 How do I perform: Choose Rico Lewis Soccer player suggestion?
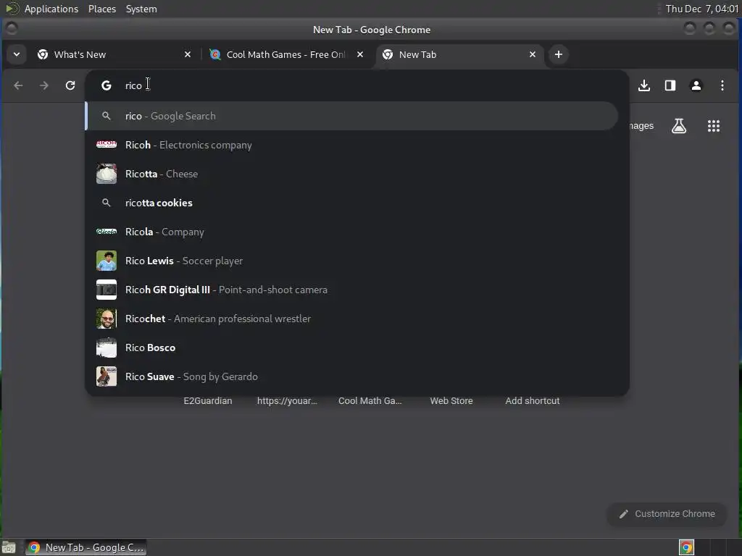pyautogui.click(x=351, y=261)
